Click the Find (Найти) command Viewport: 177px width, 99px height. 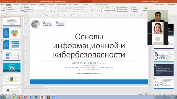pos(133,7)
